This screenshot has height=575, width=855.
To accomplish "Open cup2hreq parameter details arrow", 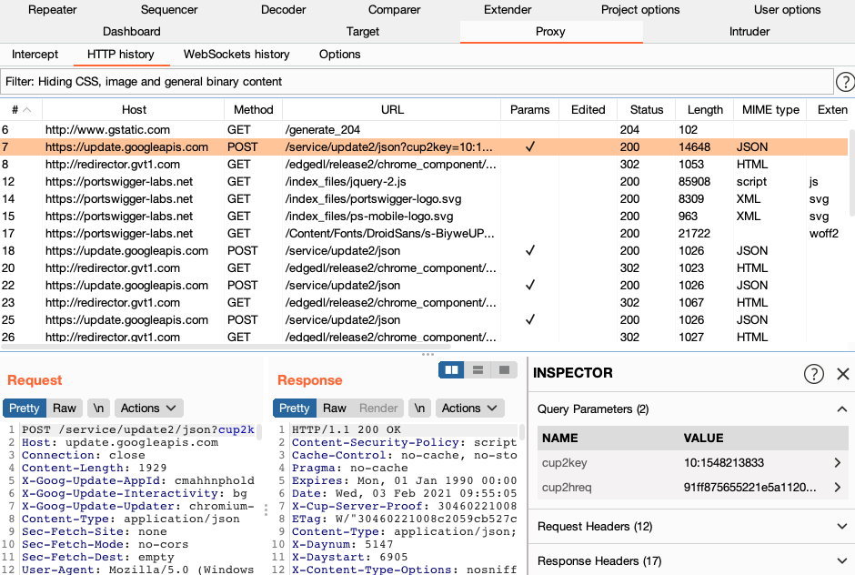I will pyautogui.click(x=837, y=488).
